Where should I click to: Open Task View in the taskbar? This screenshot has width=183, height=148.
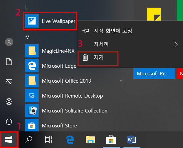49,139
